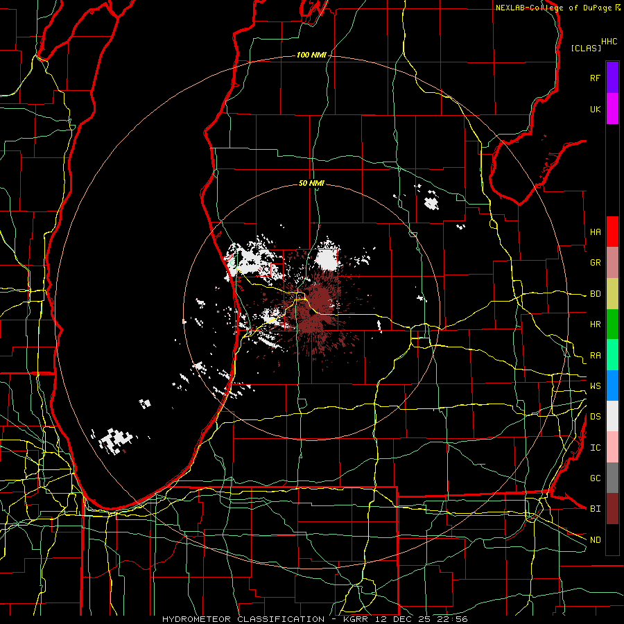Click the 'NEXLAB-College of DuPage' text
Screen dimensions: 624x624
point(553,8)
